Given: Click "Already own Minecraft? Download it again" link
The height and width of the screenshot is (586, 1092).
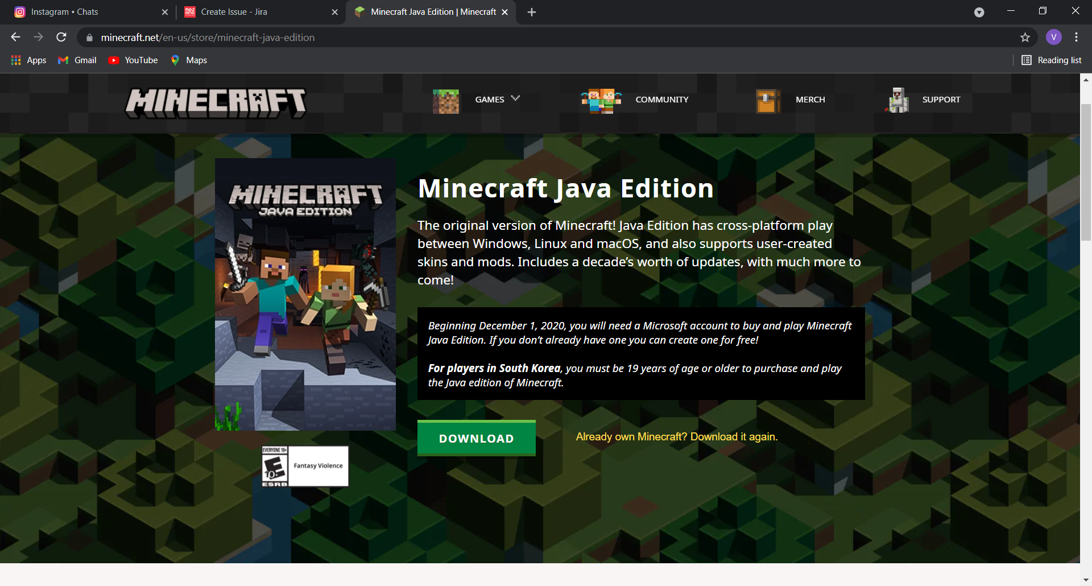Looking at the screenshot, I should tap(676, 437).
